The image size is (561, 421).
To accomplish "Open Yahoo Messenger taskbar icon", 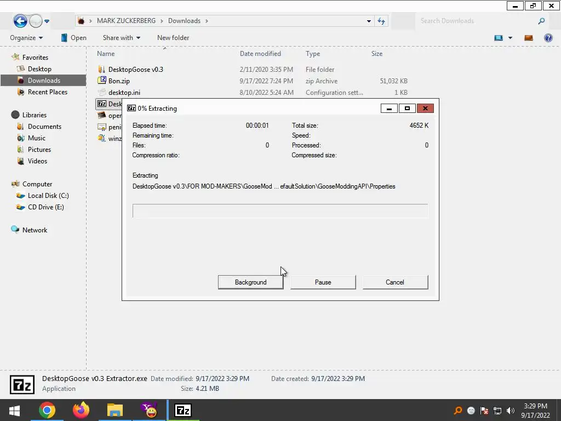I will click(x=149, y=410).
